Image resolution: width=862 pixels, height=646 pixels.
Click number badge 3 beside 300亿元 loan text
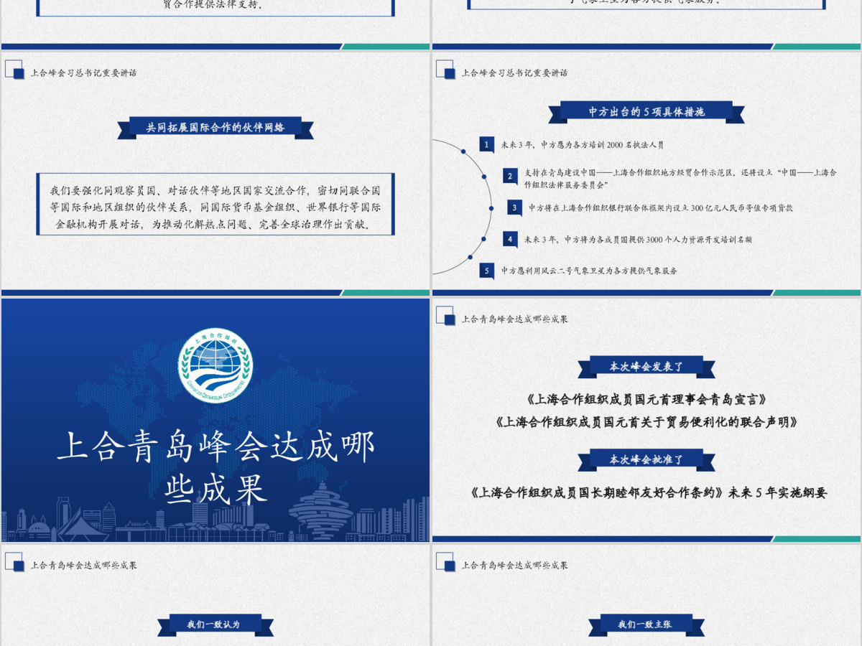point(514,207)
